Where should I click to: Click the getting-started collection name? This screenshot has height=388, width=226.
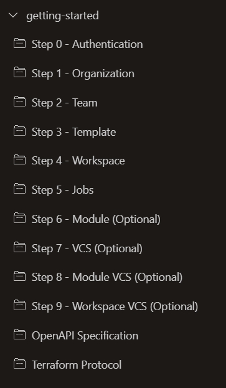[x=62, y=16]
